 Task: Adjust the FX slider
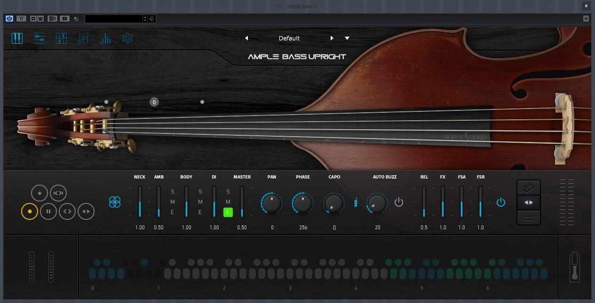[x=443, y=202]
